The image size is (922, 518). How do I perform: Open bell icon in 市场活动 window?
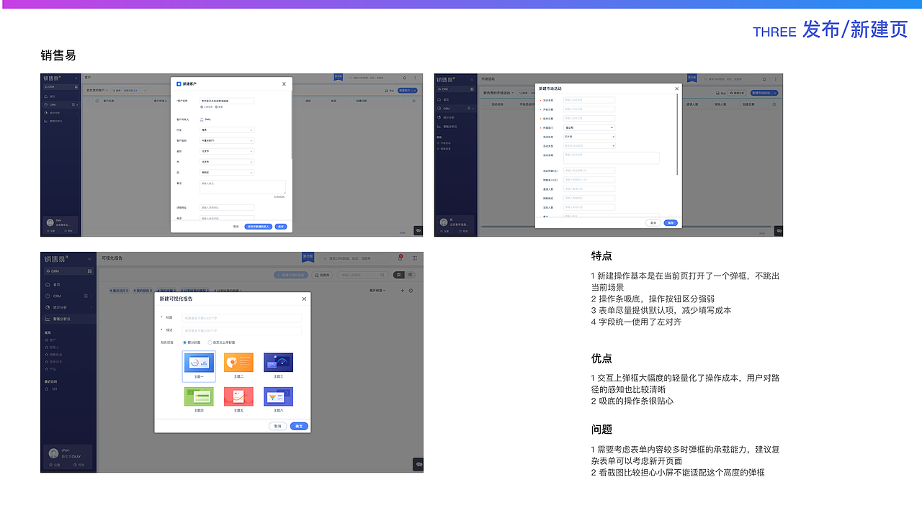tap(764, 79)
